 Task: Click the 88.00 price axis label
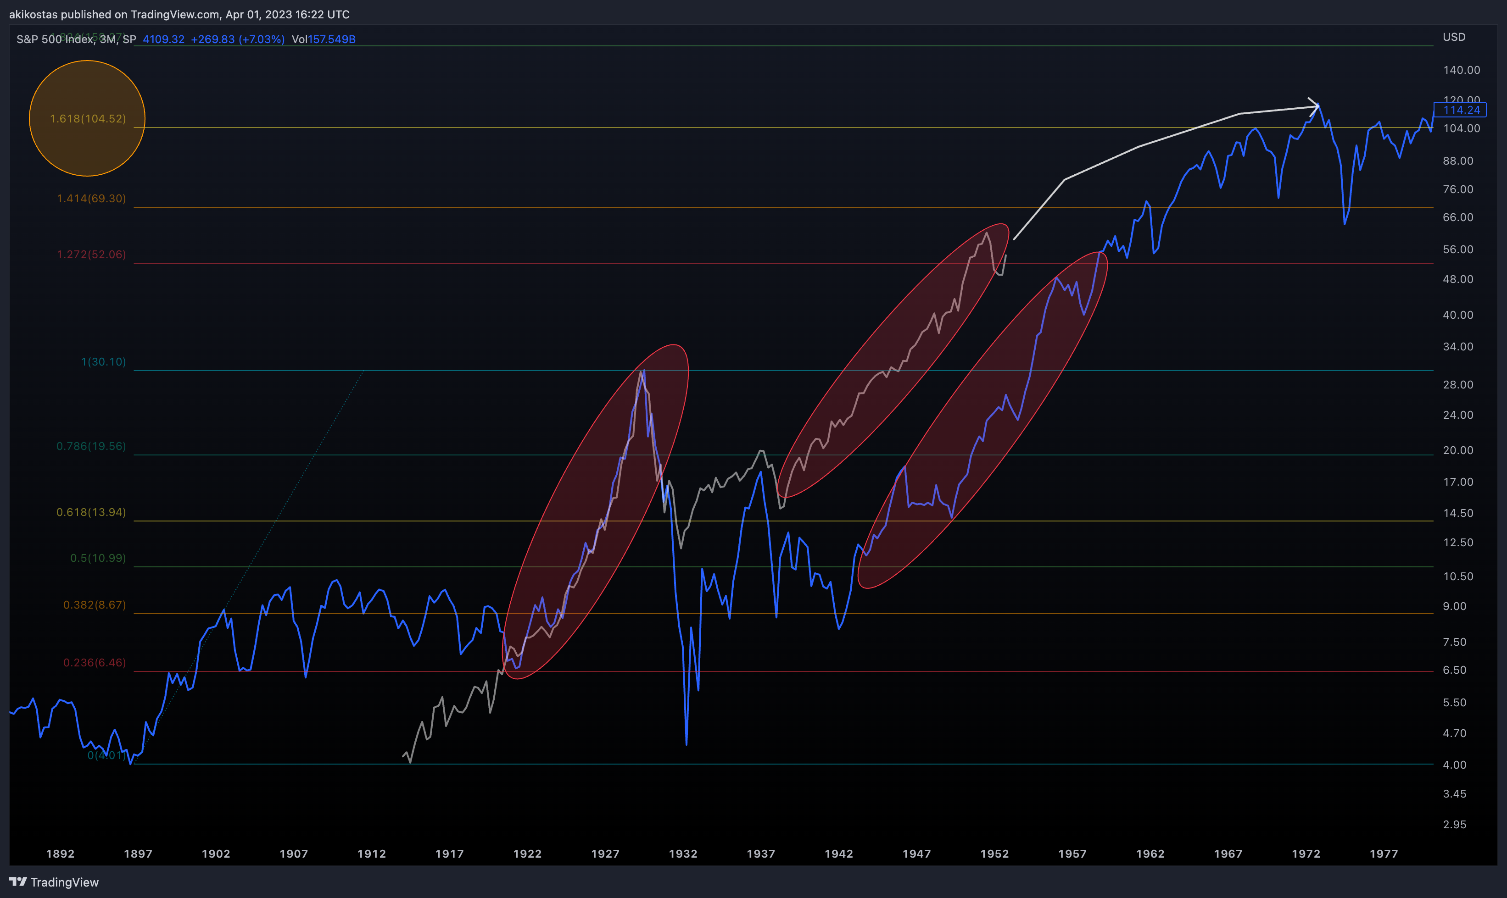coord(1458,161)
